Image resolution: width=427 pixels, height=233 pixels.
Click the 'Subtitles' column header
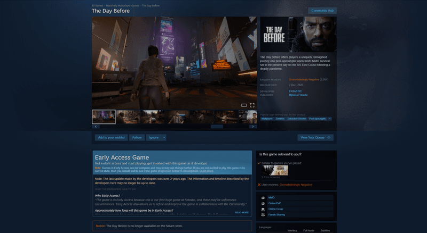click(x=325, y=230)
